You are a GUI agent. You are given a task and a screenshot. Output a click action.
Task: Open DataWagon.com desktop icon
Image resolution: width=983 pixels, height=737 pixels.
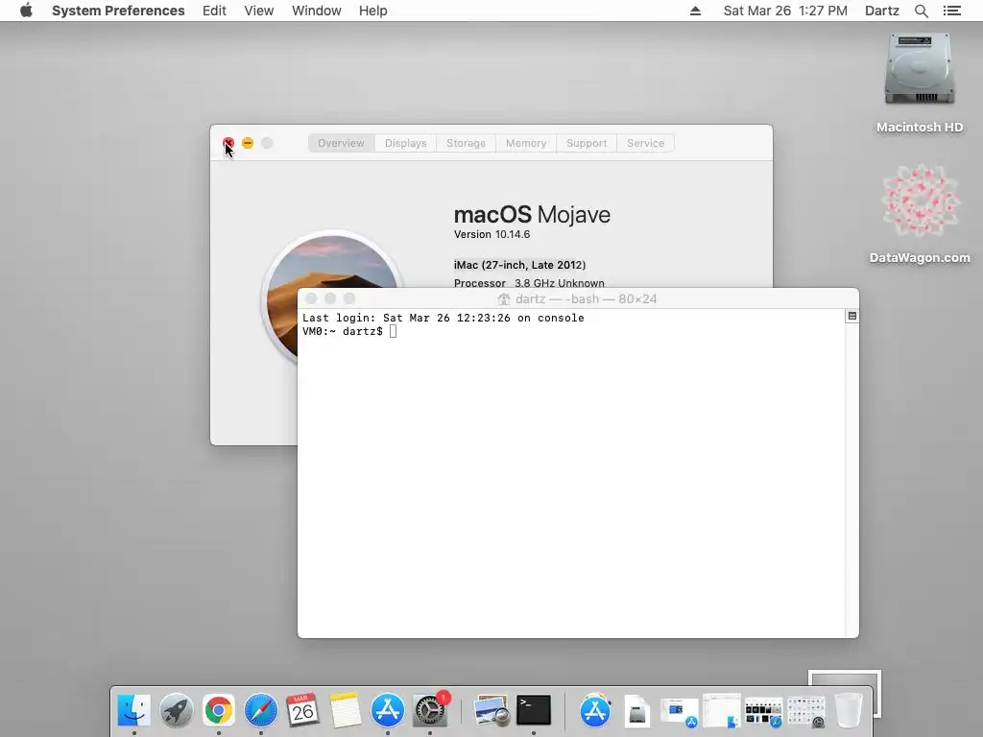(920, 214)
